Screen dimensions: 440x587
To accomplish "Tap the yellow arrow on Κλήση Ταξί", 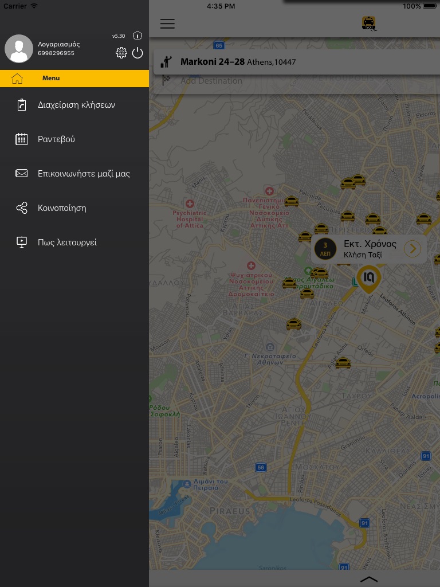I will point(412,249).
